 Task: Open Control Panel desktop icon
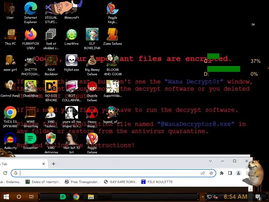tap(10, 89)
